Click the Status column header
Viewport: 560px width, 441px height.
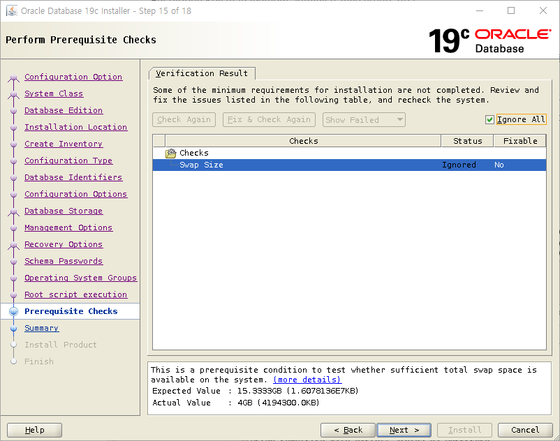point(468,141)
